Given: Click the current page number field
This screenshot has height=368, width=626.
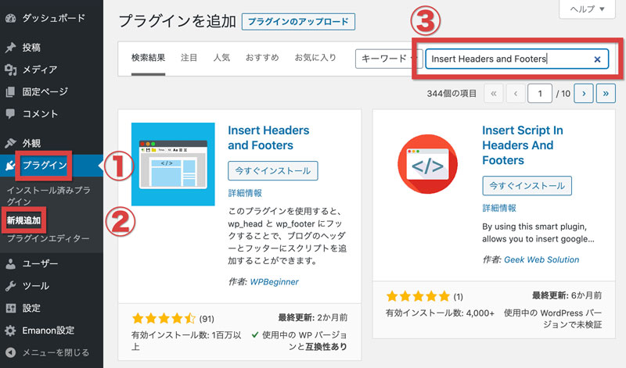Looking at the screenshot, I should tap(540, 94).
